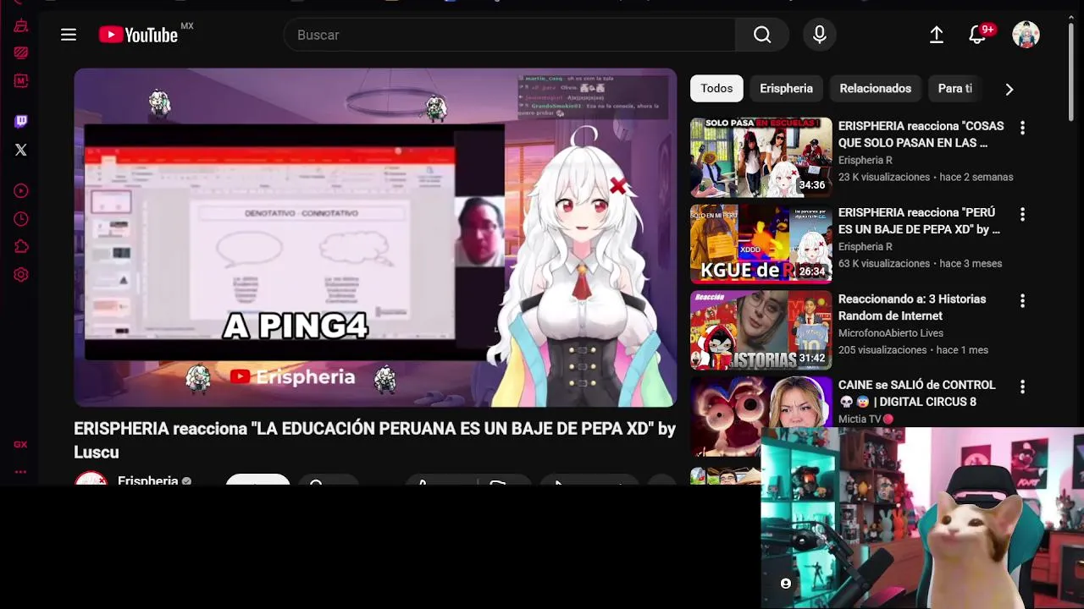Open the M icon in the browser sidebar
The image size is (1084, 609).
pyautogui.click(x=21, y=81)
